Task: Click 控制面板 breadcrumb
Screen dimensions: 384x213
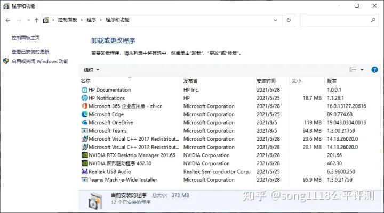Action: pos(67,20)
